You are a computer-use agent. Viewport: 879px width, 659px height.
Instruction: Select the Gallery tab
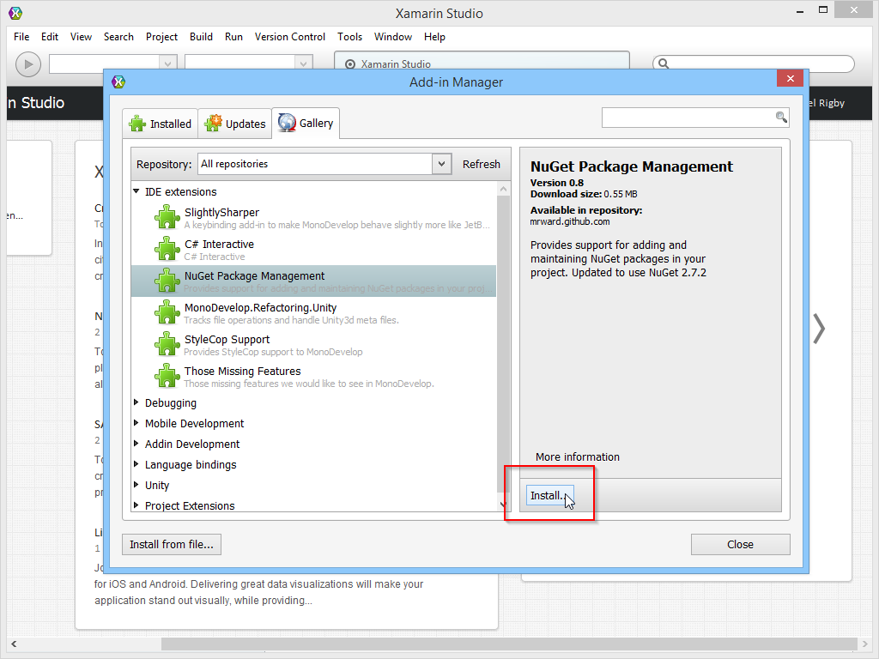[306, 124]
